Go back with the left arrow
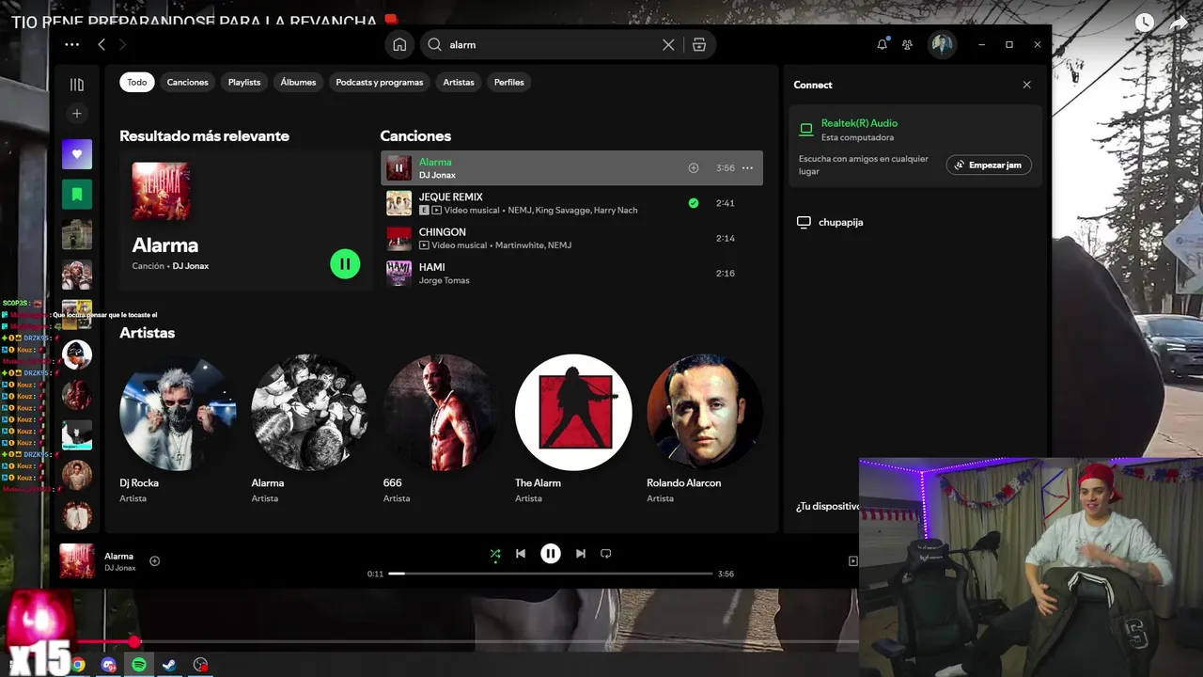 [x=102, y=44]
